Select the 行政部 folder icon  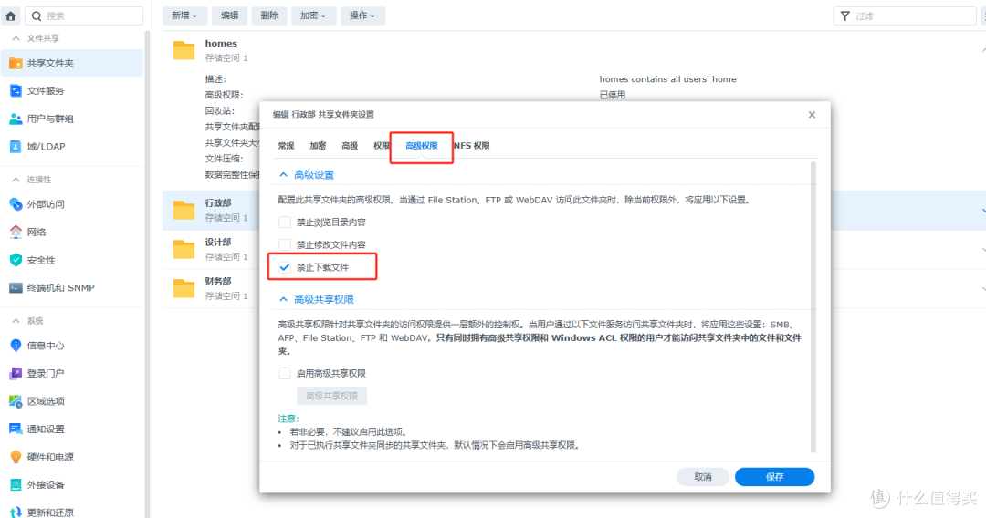184,211
